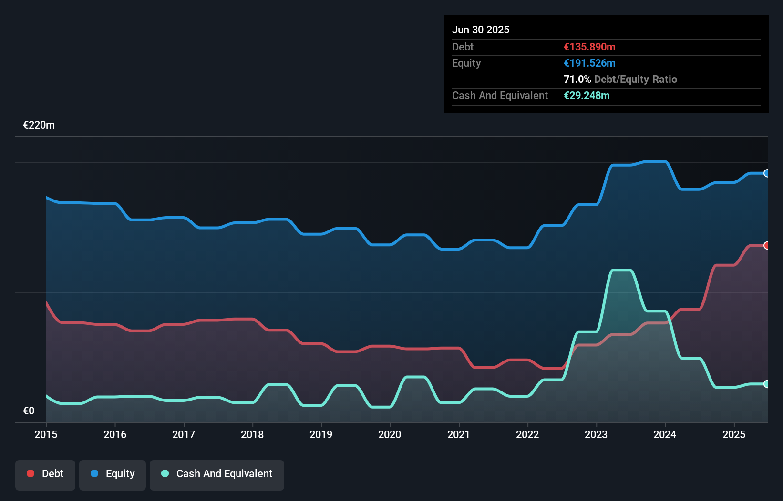Image resolution: width=783 pixels, height=501 pixels.
Task: Click the €220m axis label
Action: tap(39, 125)
